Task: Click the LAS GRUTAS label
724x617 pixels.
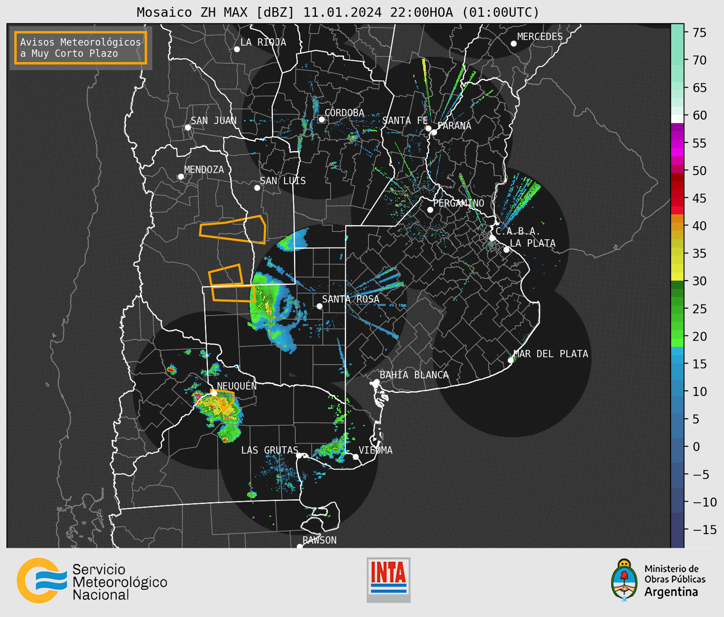Action: point(270,450)
